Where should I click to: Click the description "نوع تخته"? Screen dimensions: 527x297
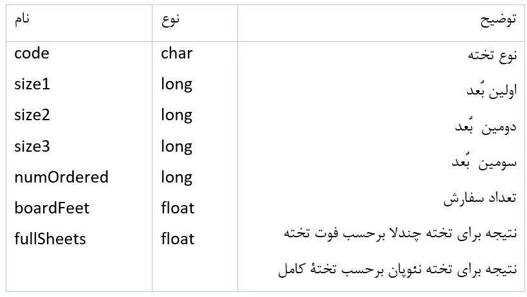click(492, 55)
